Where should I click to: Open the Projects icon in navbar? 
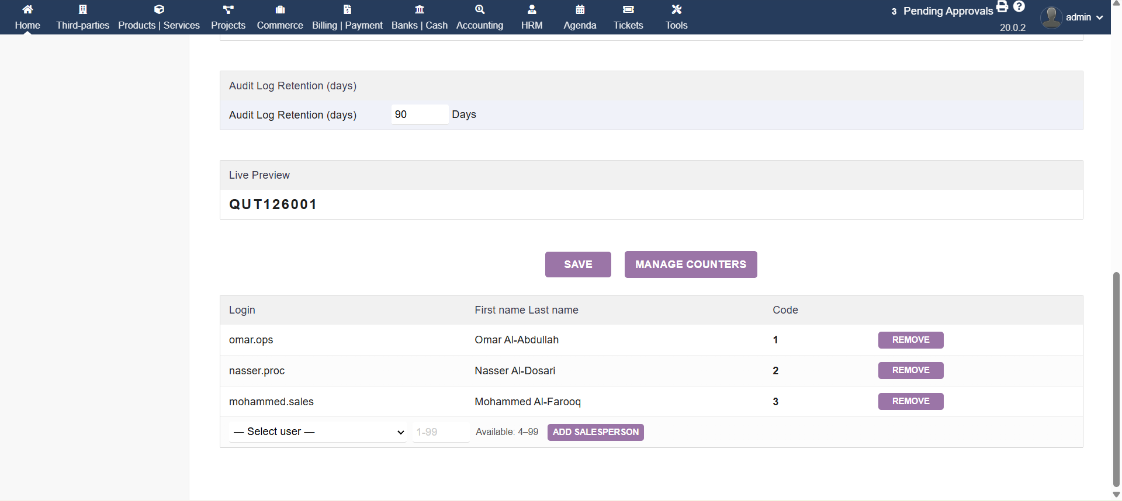[x=228, y=9]
